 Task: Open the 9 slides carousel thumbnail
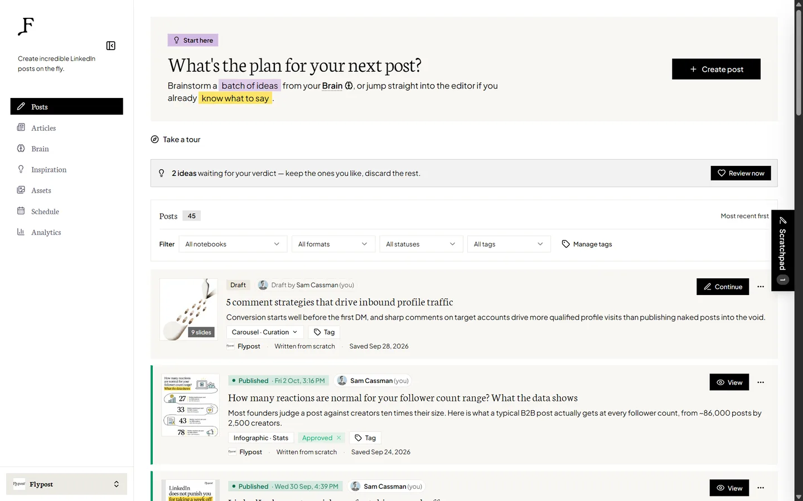(188, 310)
